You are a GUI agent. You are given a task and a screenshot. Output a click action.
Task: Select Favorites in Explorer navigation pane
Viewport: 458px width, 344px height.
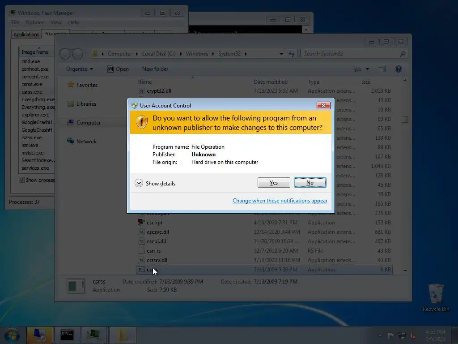click(x=87, y=85)
